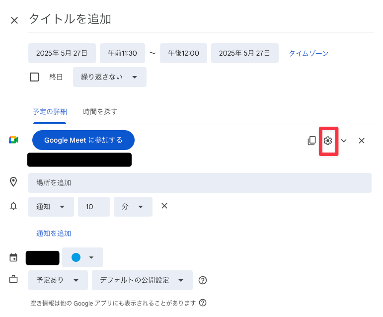The width and height of the screenshot is (383, 317).
Task: Remove the Google Meet conference
Action: (362, 141)
